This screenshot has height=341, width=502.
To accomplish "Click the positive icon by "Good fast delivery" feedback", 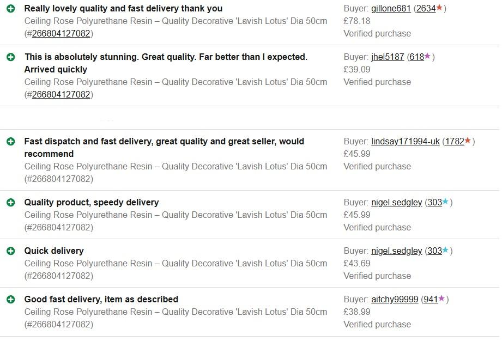I will (10, 300).
